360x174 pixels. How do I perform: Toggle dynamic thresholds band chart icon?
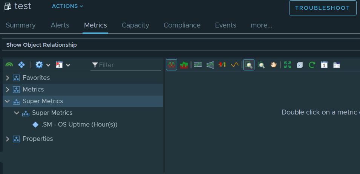(198, 65)
